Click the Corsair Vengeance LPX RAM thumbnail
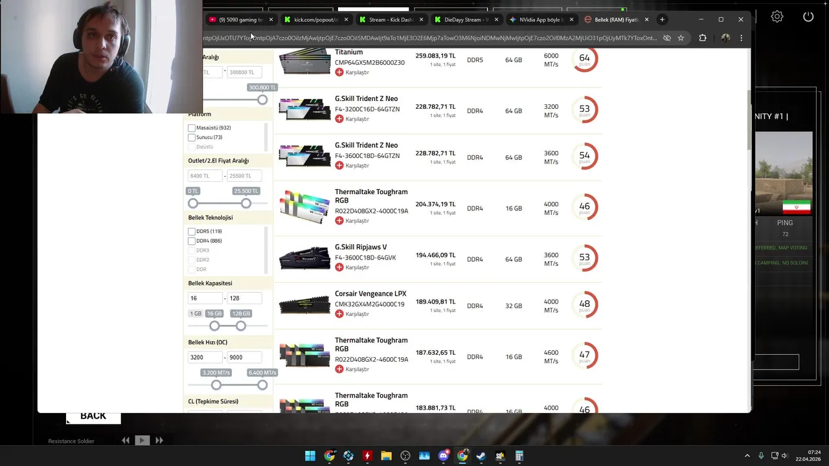Viewport: 829px width, 466px height. click(304, 305)
